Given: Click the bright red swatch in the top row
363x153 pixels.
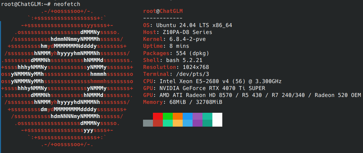Looking at the screenshot, I should [158, 116].
